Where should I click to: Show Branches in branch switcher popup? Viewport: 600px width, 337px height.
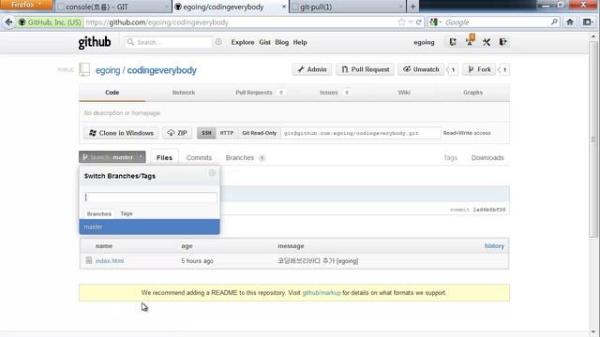[x=98, y=213]
